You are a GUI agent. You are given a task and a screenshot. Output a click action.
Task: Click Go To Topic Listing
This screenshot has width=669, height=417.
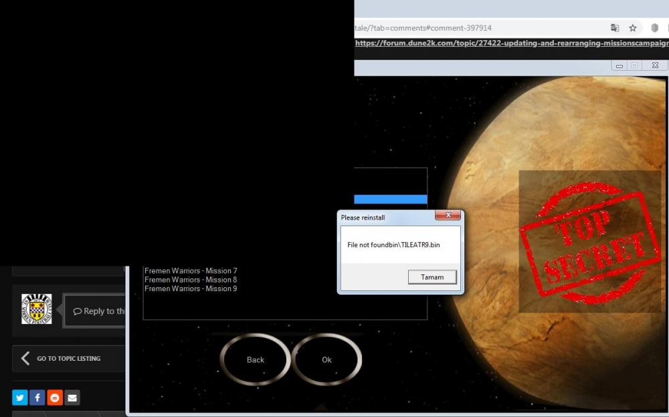68,359
